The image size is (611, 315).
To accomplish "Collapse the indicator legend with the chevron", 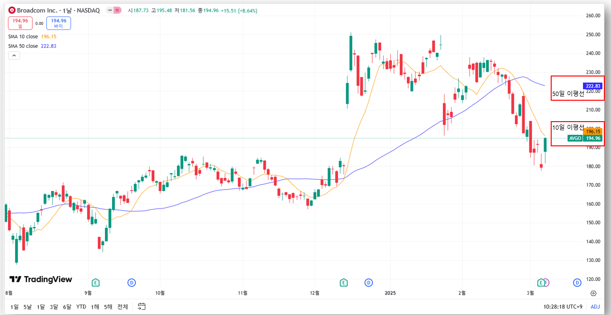I will 14,56.
